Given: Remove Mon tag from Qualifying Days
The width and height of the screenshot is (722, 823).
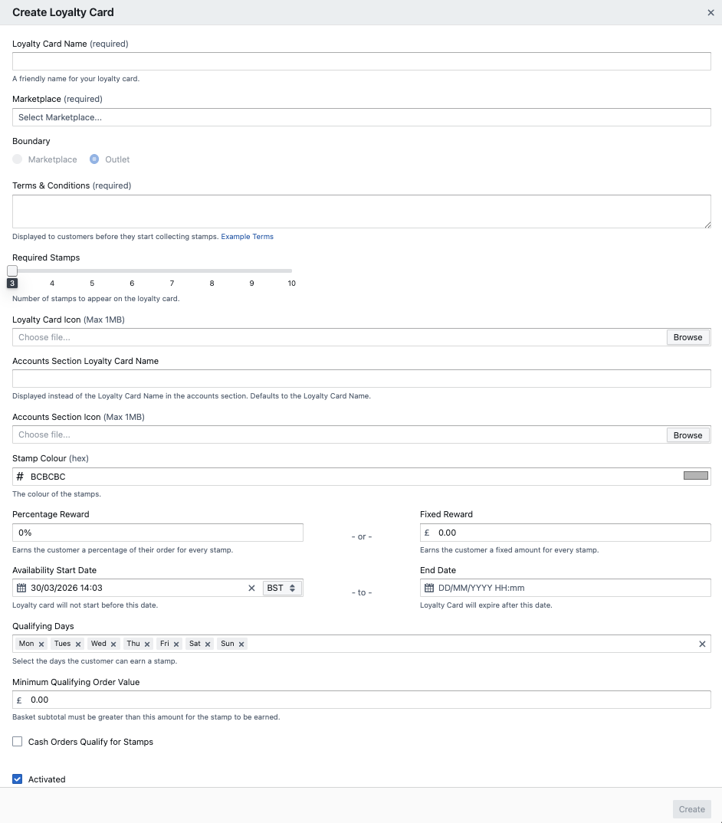Looking at the screenshot, I should [x=41, y=644].
